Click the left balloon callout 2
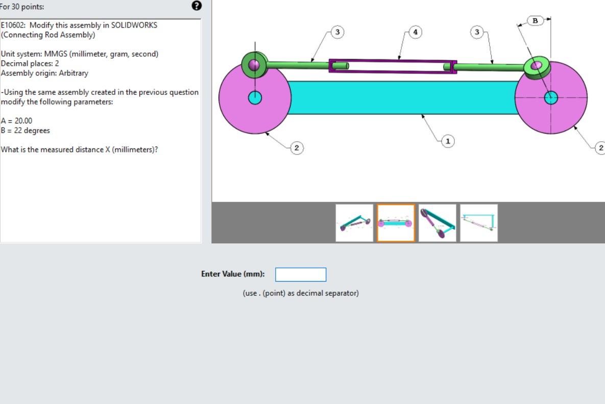Image resolution: width=605 pixels, height=404 pixels. point(297,148)
